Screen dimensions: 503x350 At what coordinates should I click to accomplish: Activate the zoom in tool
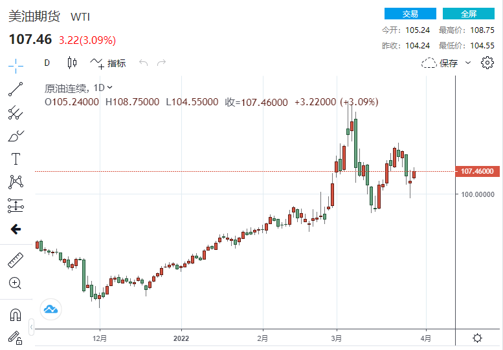pyautogui.click(x=16, y=283)
